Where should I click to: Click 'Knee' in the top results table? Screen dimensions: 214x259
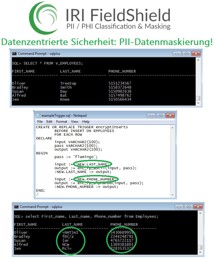(65, 100)
